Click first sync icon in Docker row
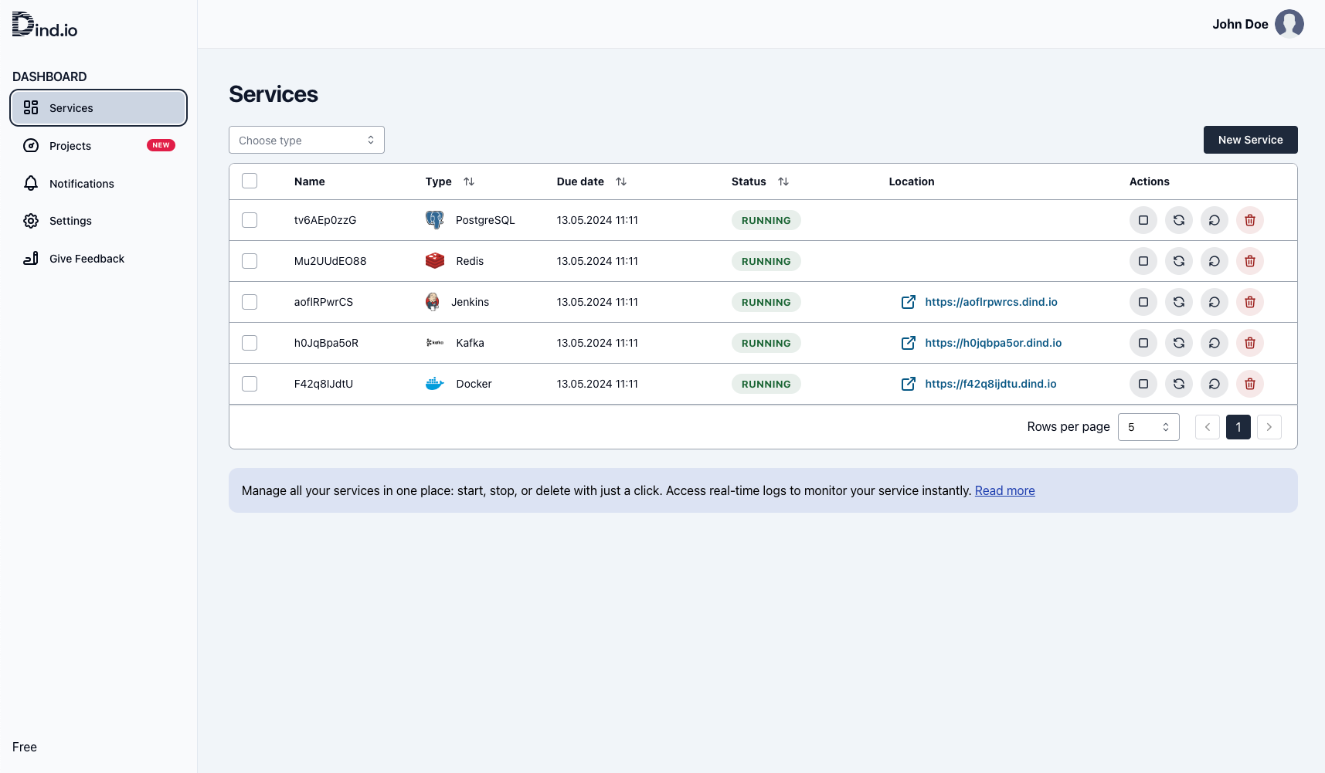 [x=1178, y=384]
